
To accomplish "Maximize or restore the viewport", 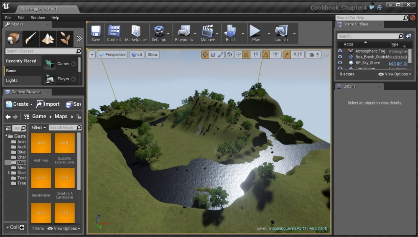I will point(326,55).
